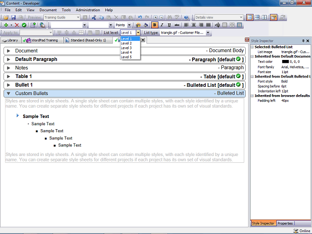
Task: Align text left
Action: tap(186, 25)
